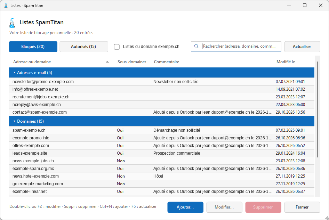Click the 14.09.2021 07:02 date cell
This screenshot has height=220, width=329.
[290, 89]
